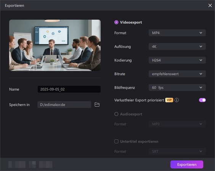Expand the Auflösung 4K dropdown
215x171 pixels.
(177, 46)
